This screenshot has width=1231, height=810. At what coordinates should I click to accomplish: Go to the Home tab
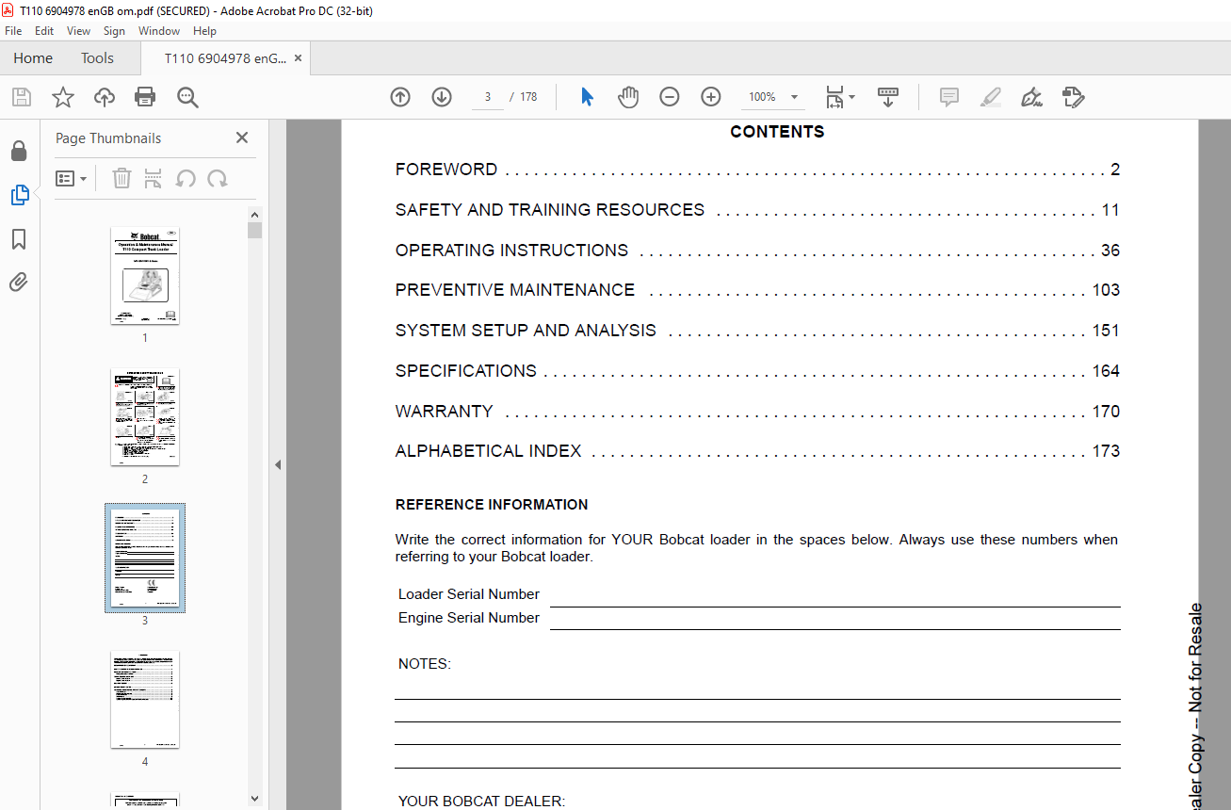[x=33, y=58]
